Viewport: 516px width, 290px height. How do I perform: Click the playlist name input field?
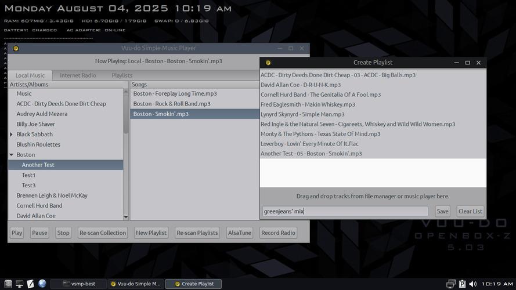345,212
